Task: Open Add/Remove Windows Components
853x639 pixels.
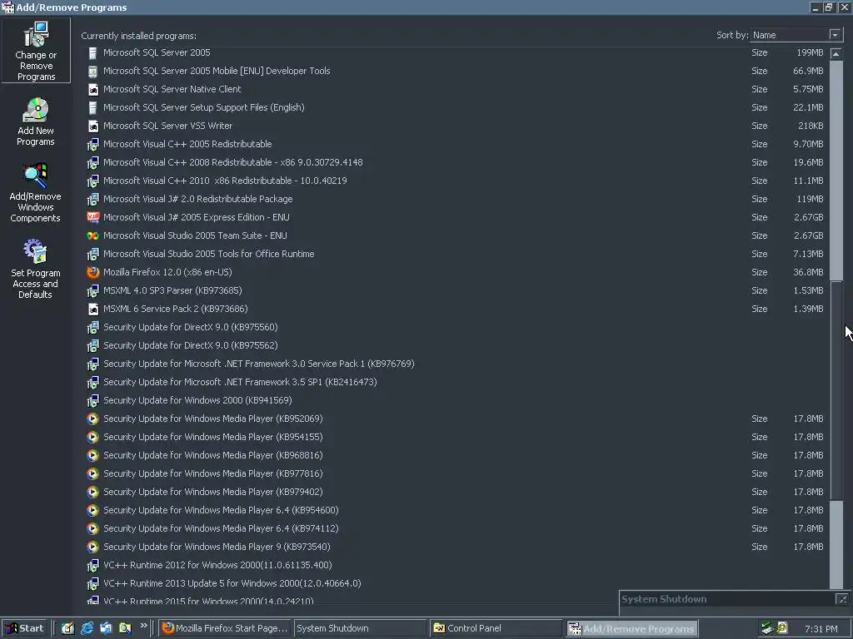Action: [x=35, y=192]
